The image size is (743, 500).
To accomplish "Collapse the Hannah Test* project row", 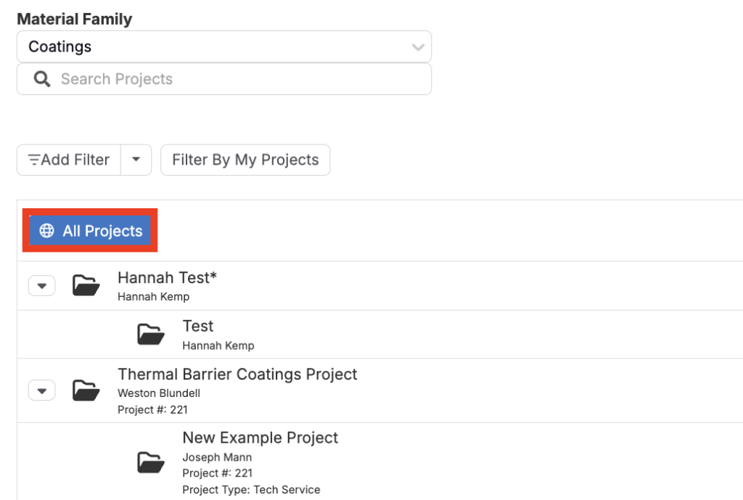I will pos(41,286).
